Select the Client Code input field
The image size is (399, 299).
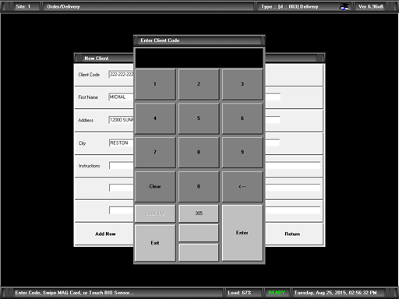point(122,75)
